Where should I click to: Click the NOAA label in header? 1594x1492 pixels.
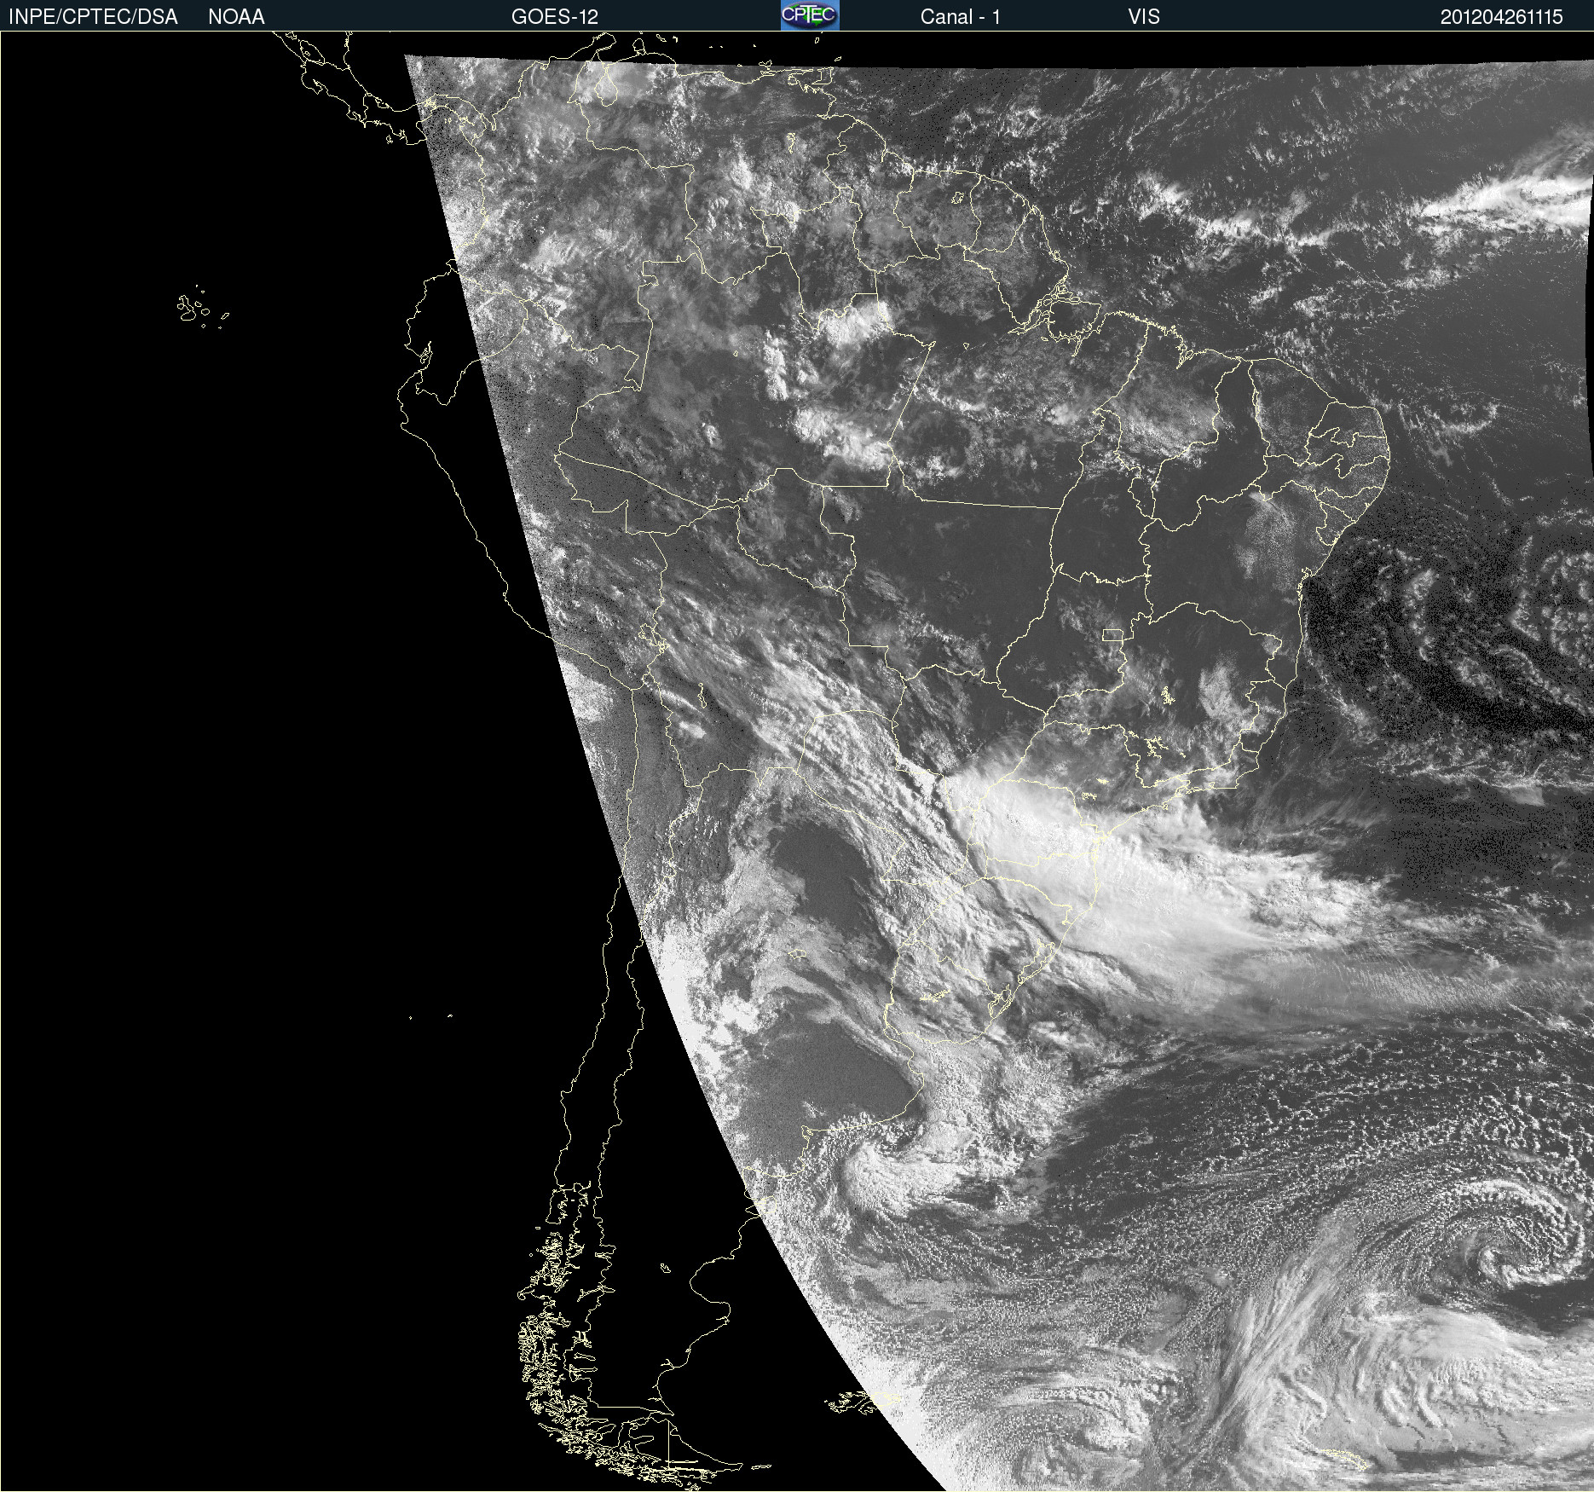tap(236, 17)
